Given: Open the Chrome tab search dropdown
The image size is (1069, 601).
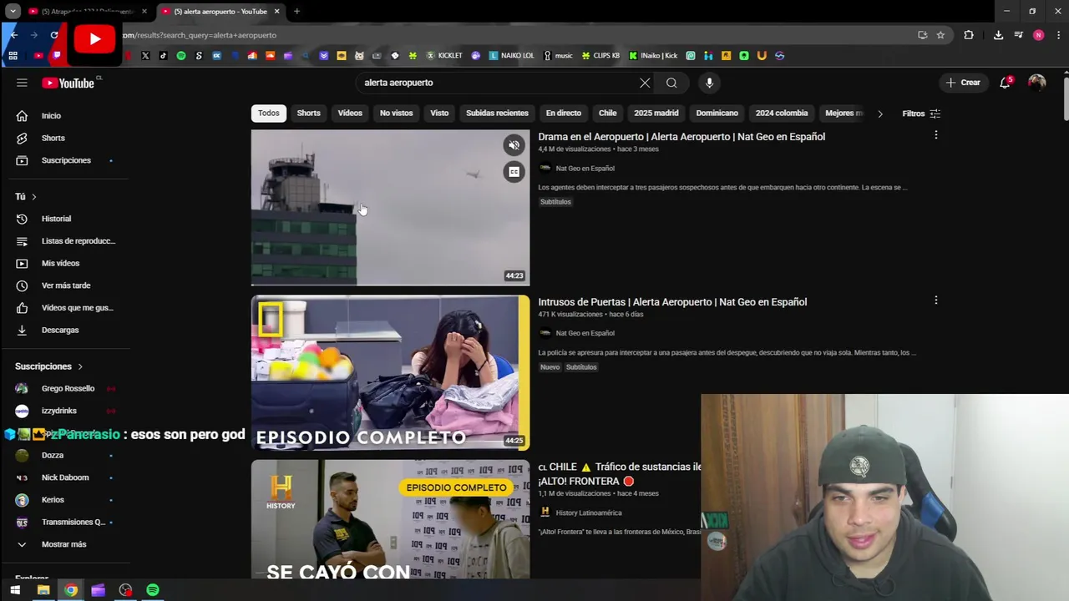Looking at the screenshot, I should tap(13, 12).
